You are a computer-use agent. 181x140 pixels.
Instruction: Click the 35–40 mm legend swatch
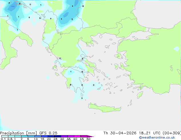(71, 136)
